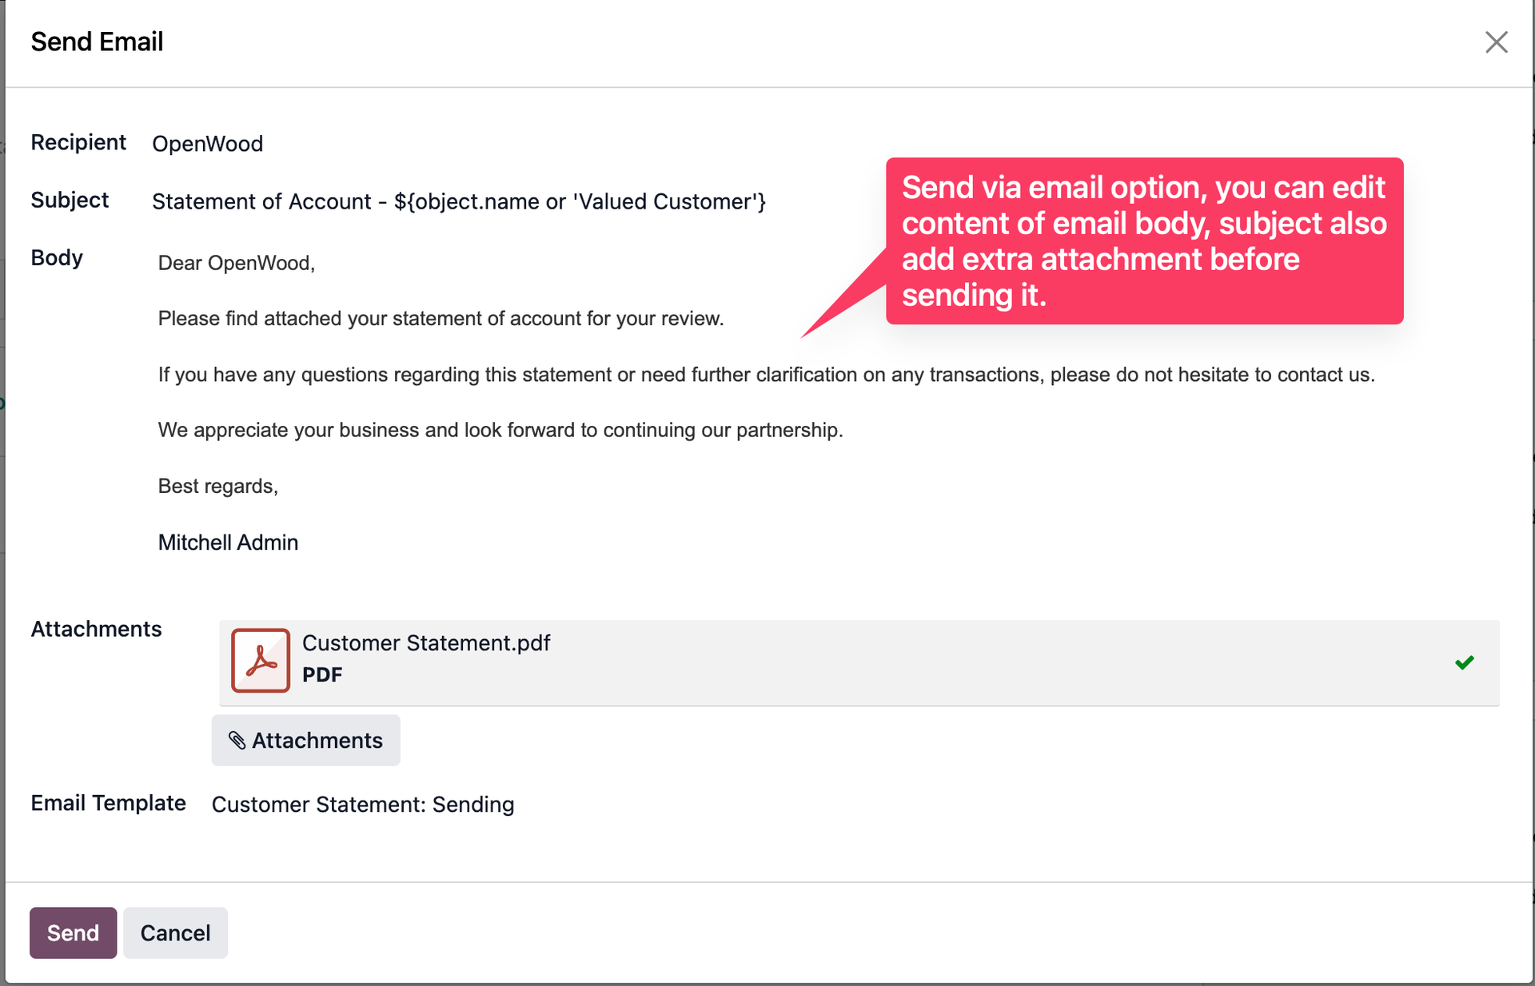Click the PDF file icon on Customer Statement.pdf
This screenshot has height=986, width=1535.
tap(259, 660)
